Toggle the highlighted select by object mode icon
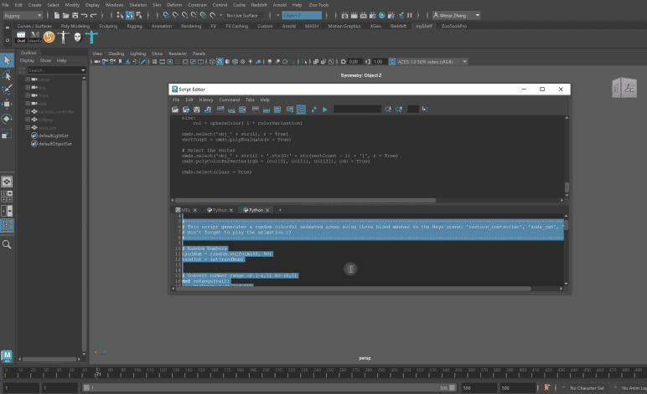The image size is (647, 394). click(x=130, y=15)
